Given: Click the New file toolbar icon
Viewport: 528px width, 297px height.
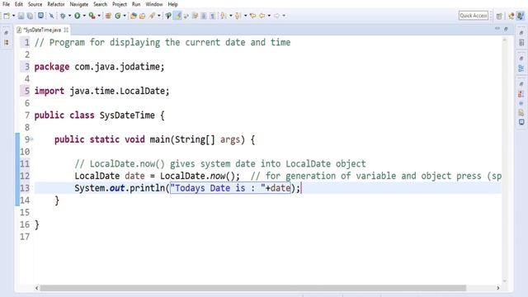Looking at the screenshot, I should 7,16.
